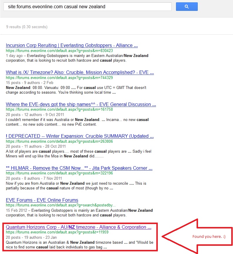Click snippet 'A lot of players are casual'
Viewport: 233px width, 254px height.
79,154
